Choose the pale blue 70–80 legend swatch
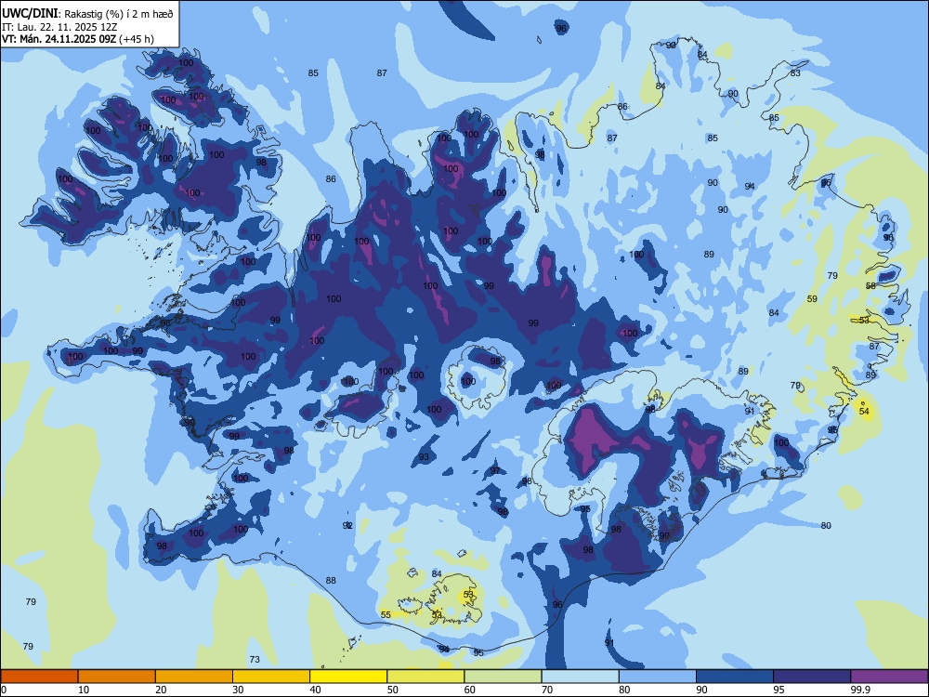 click(x=580, y=677)
